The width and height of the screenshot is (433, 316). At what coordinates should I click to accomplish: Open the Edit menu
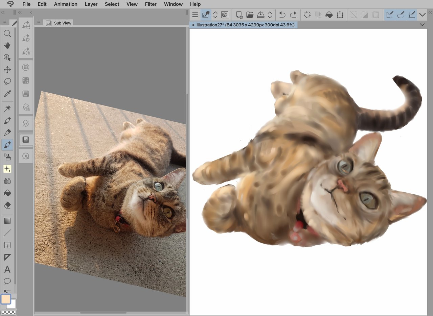[42, 4]
